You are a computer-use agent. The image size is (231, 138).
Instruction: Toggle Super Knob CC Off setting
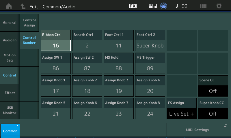[x=213, y=114]
